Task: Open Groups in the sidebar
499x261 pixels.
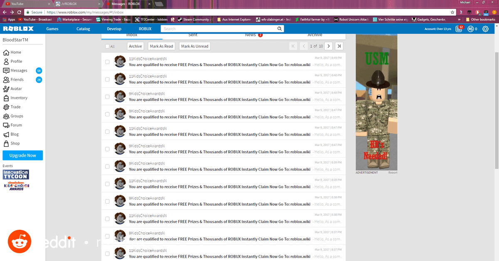Action: [17, 116]
